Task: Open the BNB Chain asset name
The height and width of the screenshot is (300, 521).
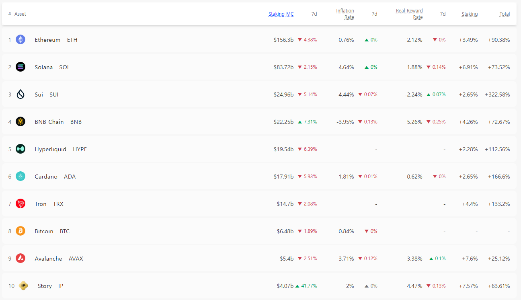Action: click(49, 122)
